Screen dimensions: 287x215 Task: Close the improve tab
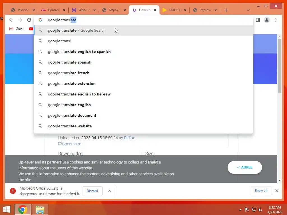click(x=216, y=10)
